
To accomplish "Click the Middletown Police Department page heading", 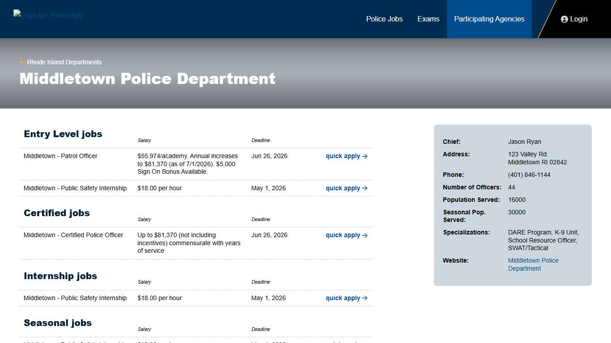I will tap(147, 79).
